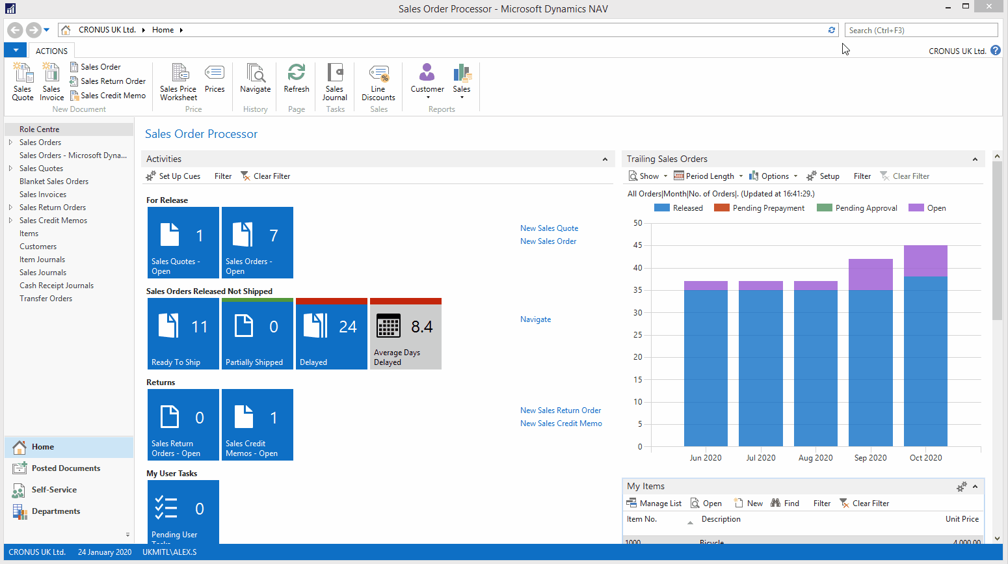
Task: Open the Sales Quotes - Open tile
Action: [x=183, y=243]
